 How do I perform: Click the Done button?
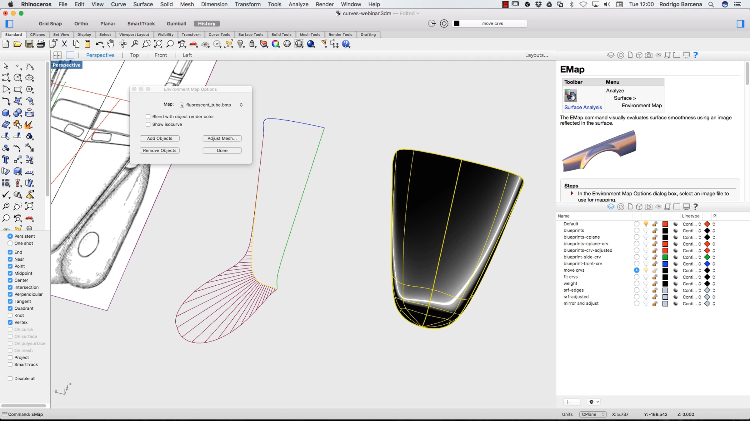pos(222,151)
